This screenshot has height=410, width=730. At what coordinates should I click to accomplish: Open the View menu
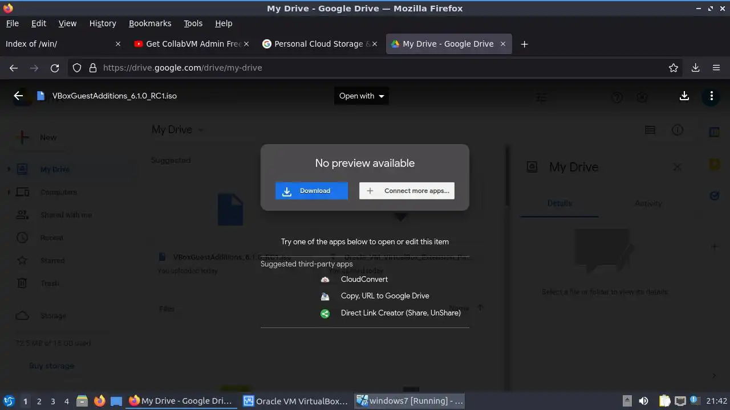67,23
